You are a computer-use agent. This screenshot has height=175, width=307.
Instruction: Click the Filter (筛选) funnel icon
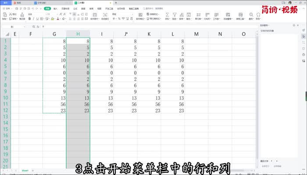click(174, 15)
